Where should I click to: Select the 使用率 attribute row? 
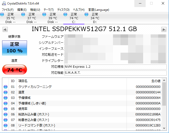[82, 109]
